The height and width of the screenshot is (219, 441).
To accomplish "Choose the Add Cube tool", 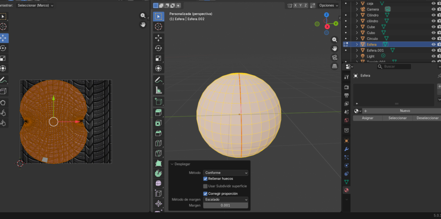I will (158, 102).
